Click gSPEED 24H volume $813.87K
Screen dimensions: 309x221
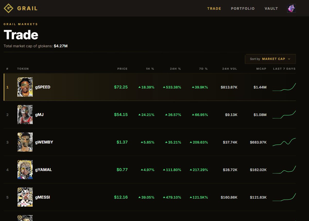pyautogui.click(x=229, y=87)
